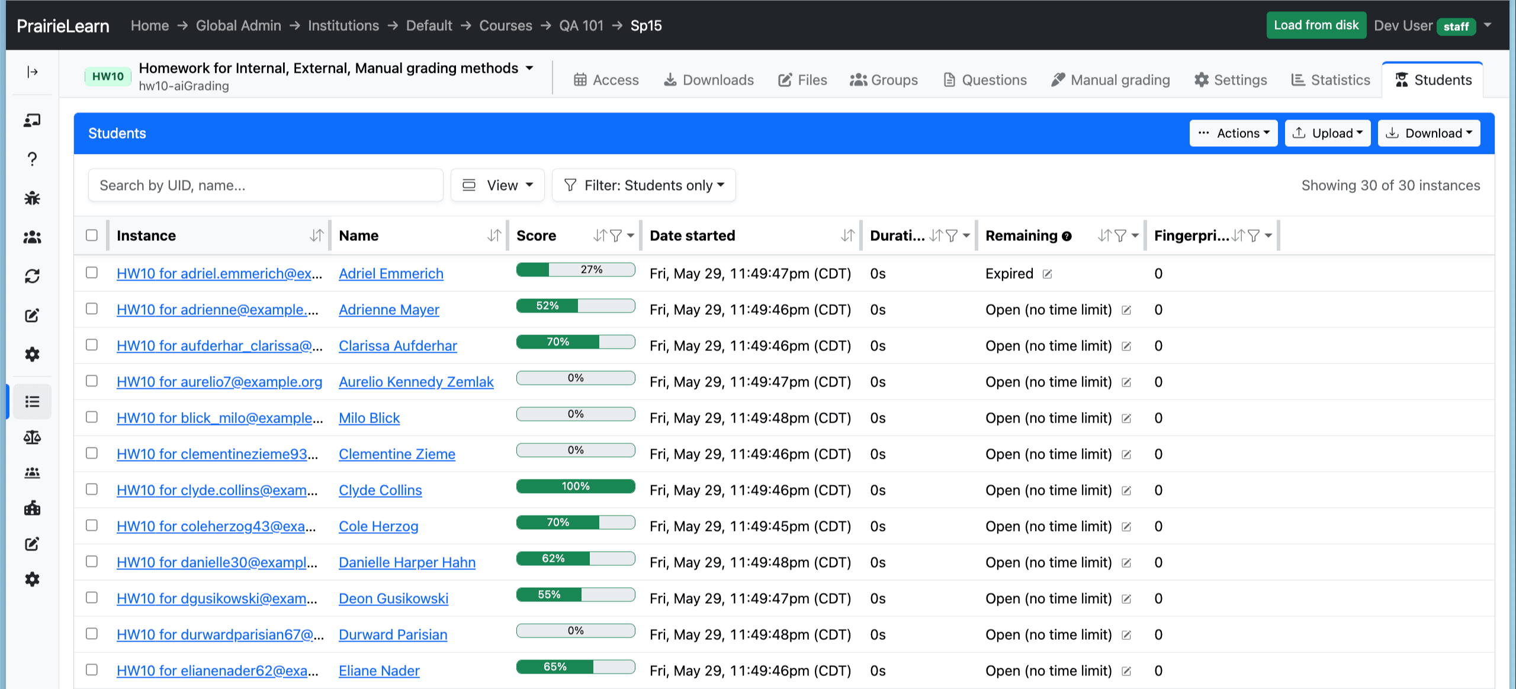Open the Actions dropdown
The image size is (1516, 689).
tap(1234, 133)
